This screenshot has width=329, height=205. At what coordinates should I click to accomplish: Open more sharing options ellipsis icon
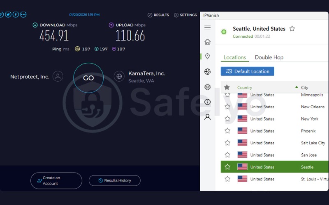coord(23,14)
